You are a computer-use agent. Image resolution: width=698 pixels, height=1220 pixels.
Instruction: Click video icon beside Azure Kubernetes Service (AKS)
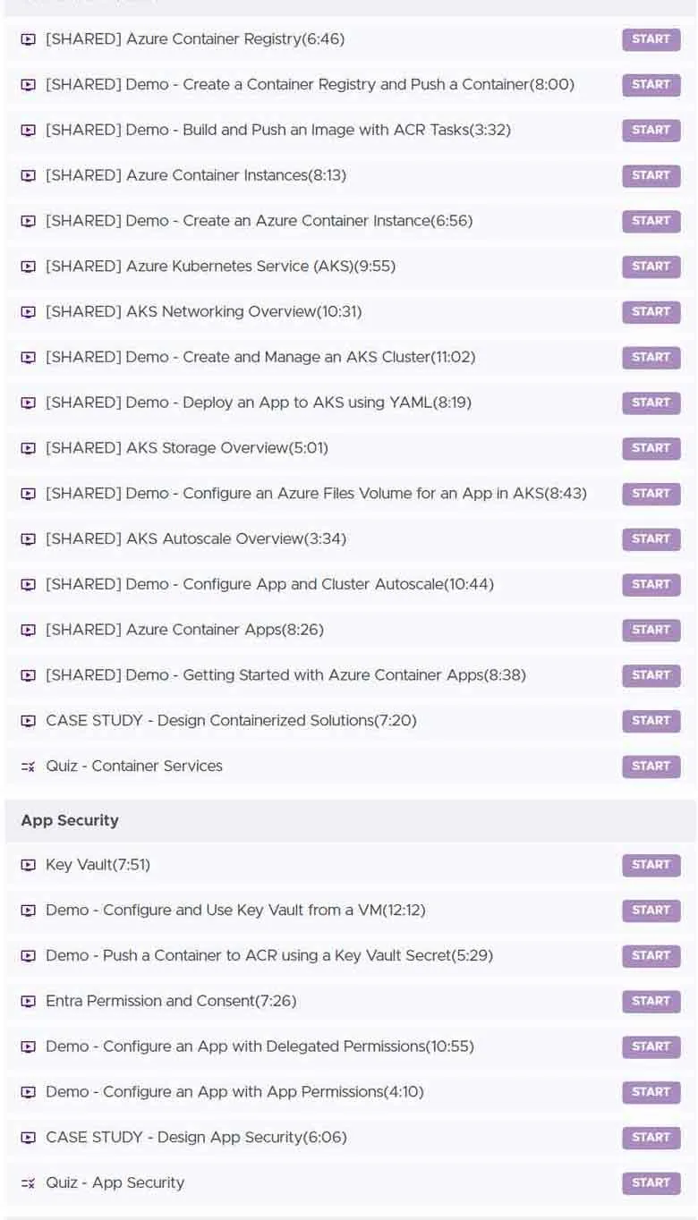[x=29, y=267]
